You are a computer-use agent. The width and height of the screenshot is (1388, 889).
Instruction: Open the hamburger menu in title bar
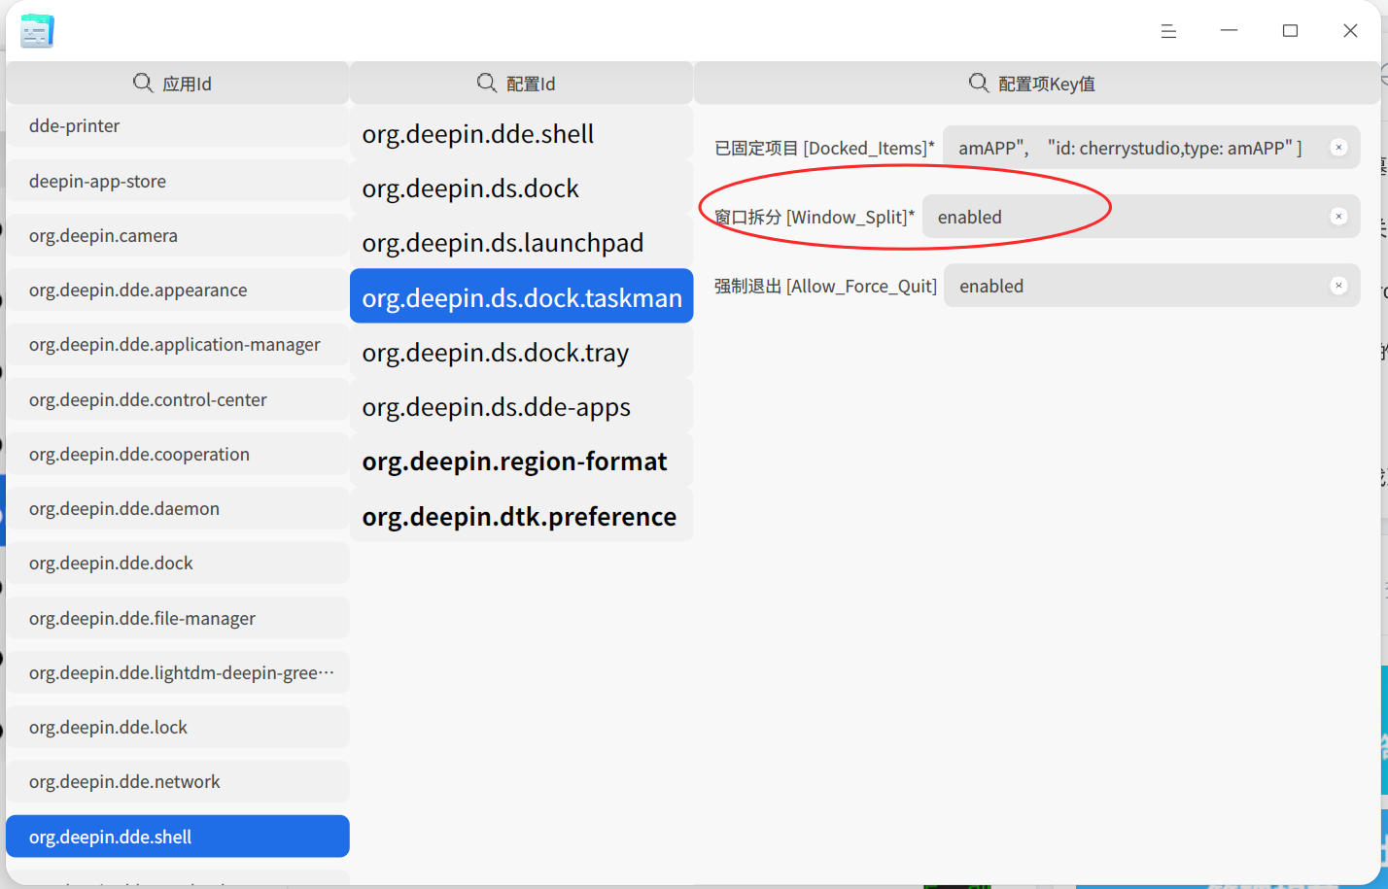click(x=1168, y=31)
